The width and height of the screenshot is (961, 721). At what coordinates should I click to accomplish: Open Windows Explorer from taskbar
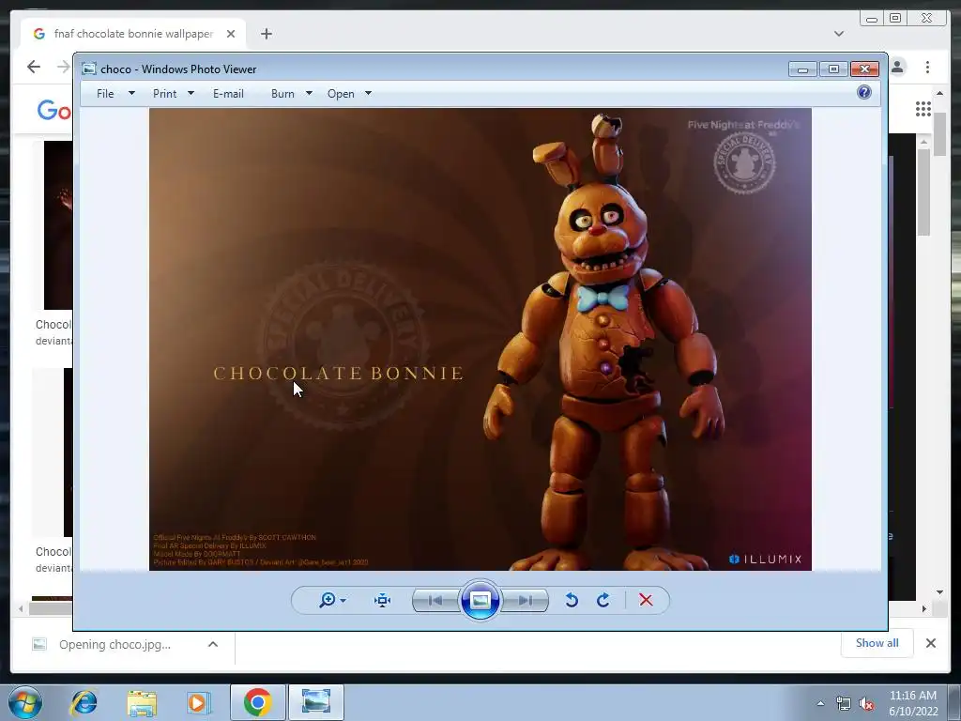point(142,702)
